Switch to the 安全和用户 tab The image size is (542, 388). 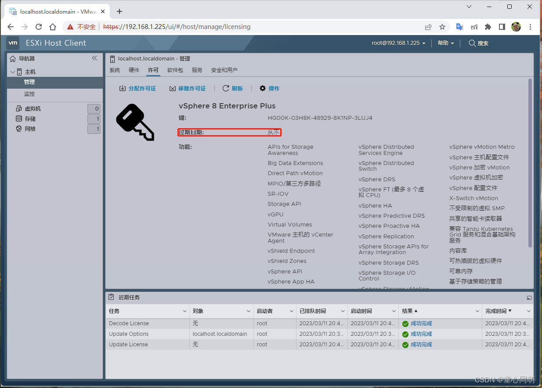(224, 70)
